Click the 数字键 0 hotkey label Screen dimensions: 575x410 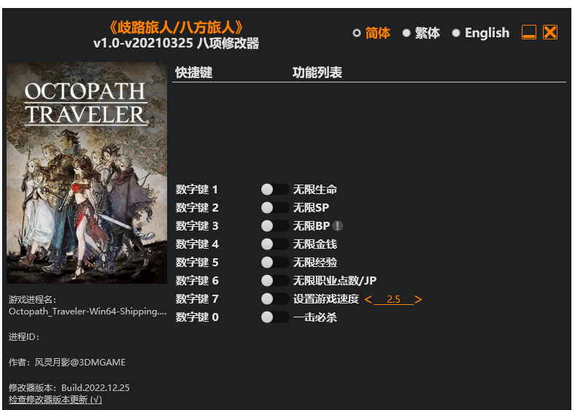click(x=196, y=317)
